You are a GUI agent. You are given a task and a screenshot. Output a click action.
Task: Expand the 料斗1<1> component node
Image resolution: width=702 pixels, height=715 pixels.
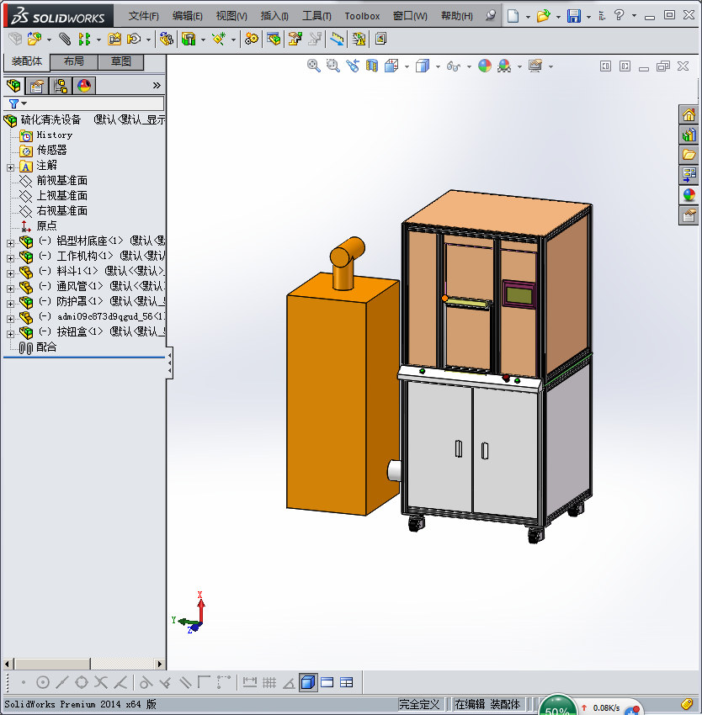pyautogui.click(x=10, y=273)
